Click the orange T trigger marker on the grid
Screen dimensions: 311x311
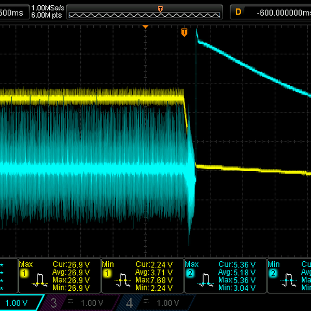point(184,32)
